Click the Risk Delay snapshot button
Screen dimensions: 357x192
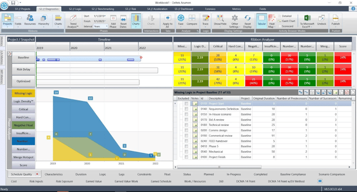pos(23,69)
